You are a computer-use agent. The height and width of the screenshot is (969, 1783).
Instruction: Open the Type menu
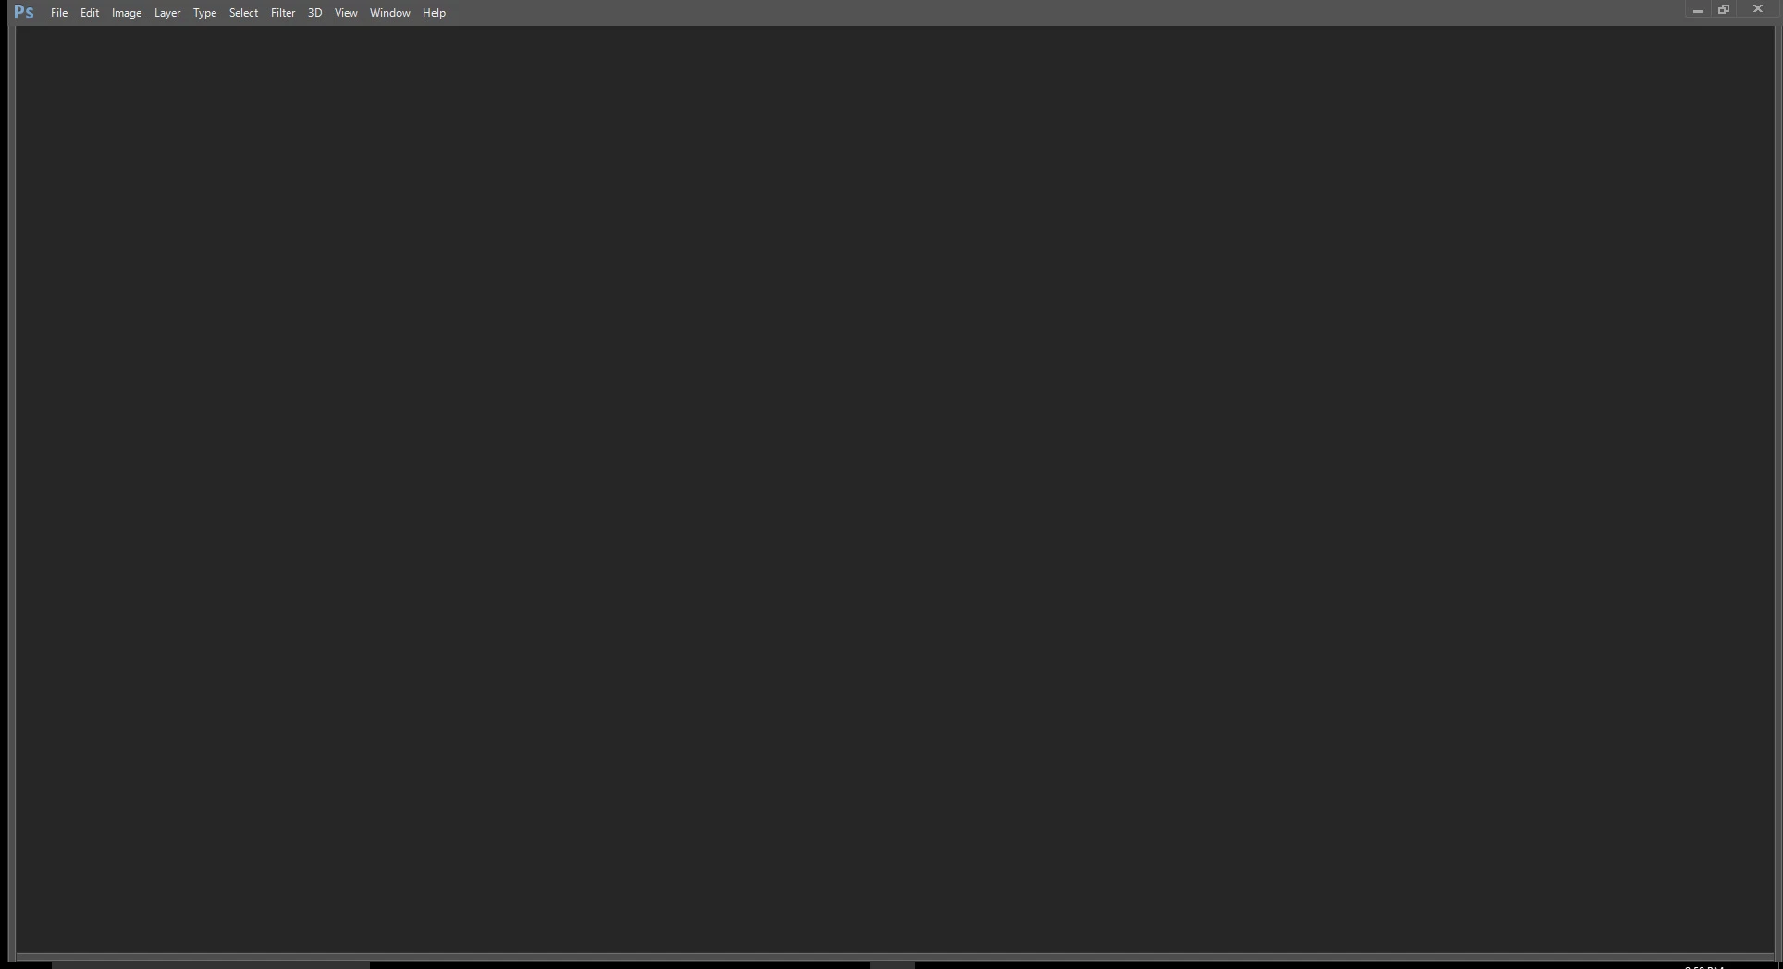204,13
